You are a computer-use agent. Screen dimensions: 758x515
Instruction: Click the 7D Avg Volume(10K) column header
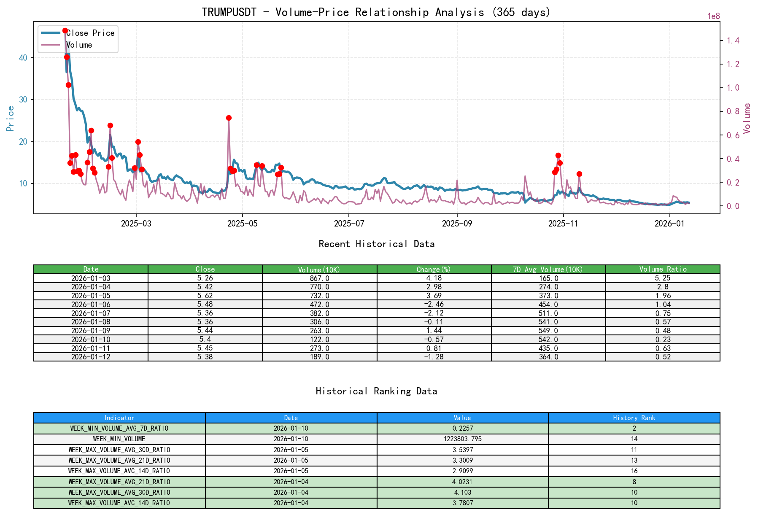click(548, 269)
